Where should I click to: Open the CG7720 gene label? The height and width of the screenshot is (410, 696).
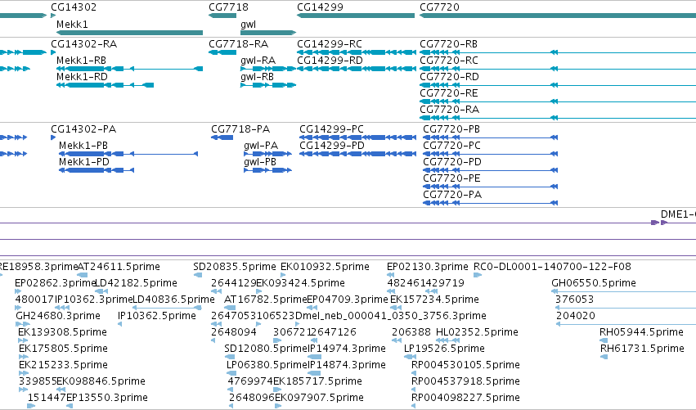click(x=439, y=7)
